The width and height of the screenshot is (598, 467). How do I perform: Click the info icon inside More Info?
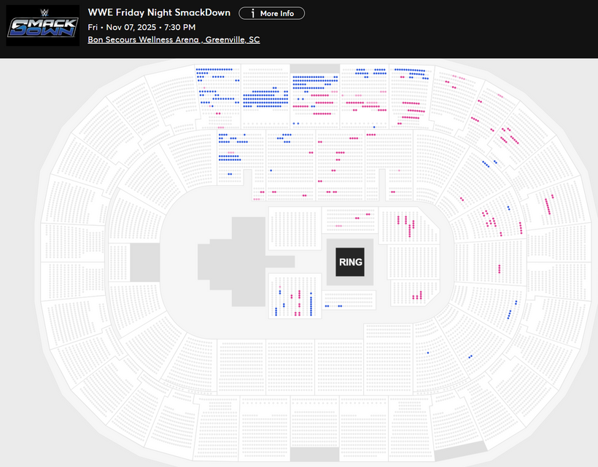(252, 14)
